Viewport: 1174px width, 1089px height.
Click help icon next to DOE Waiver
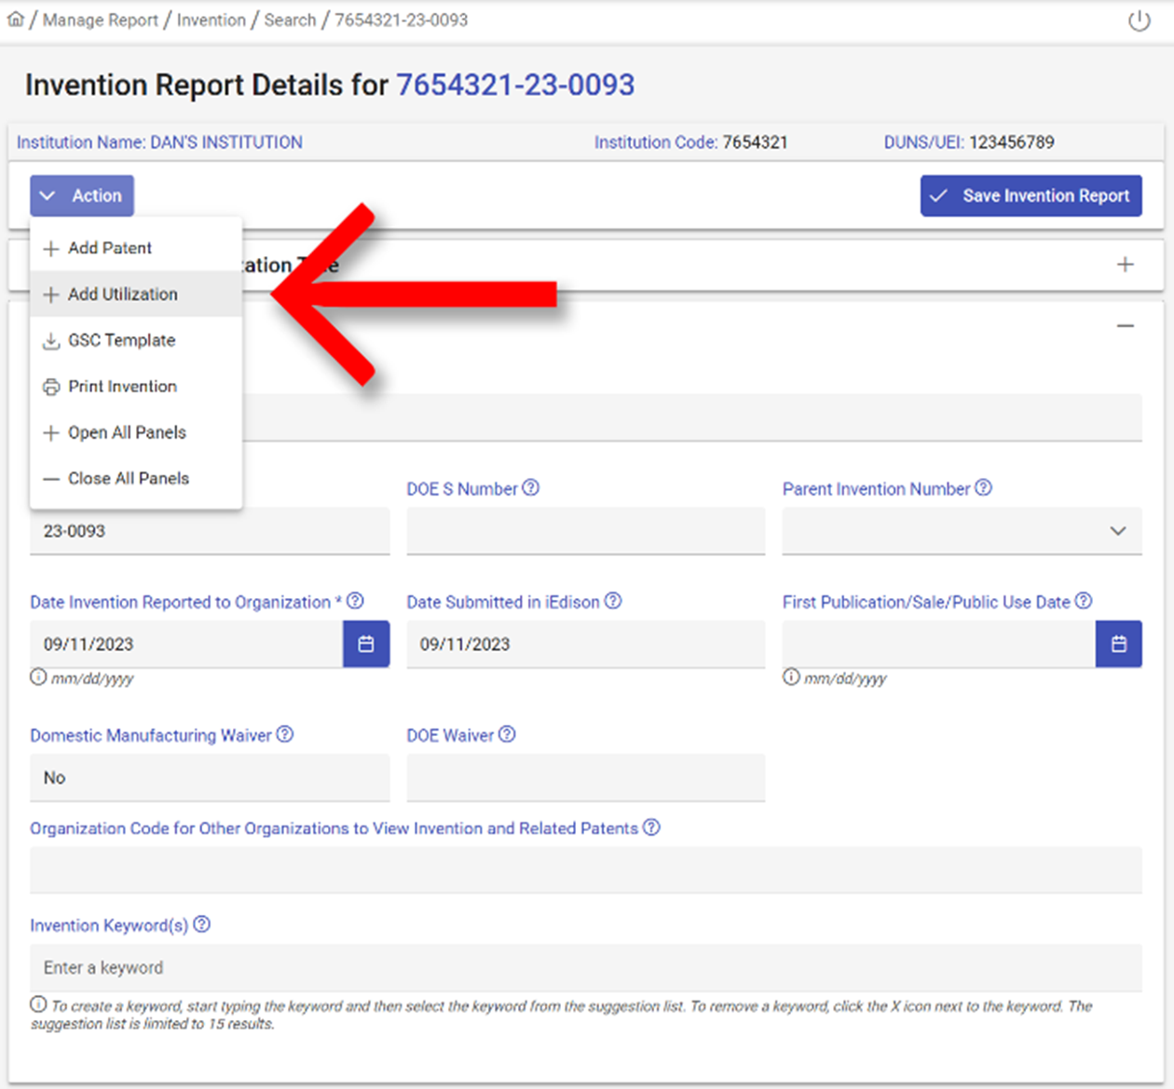[x=507, y=734]
